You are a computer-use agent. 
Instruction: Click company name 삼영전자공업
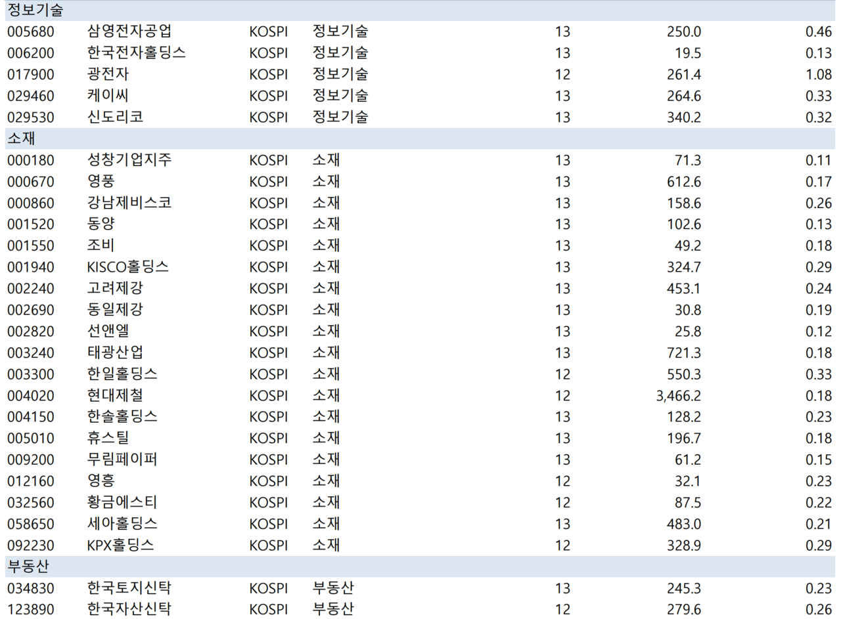(x=129, y=32)
